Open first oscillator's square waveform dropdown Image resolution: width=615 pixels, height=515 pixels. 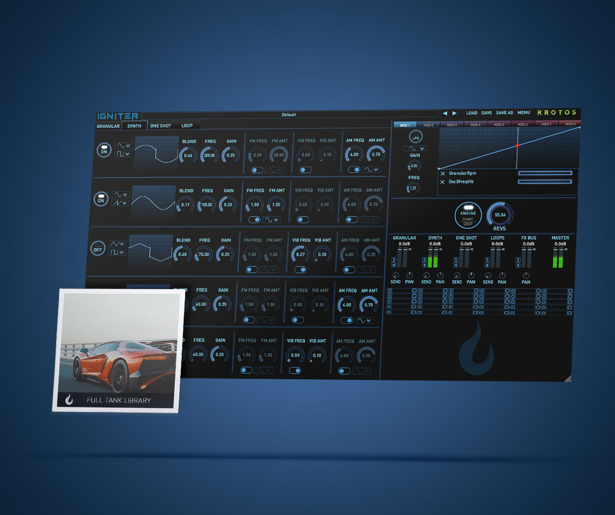coord(123,154)
